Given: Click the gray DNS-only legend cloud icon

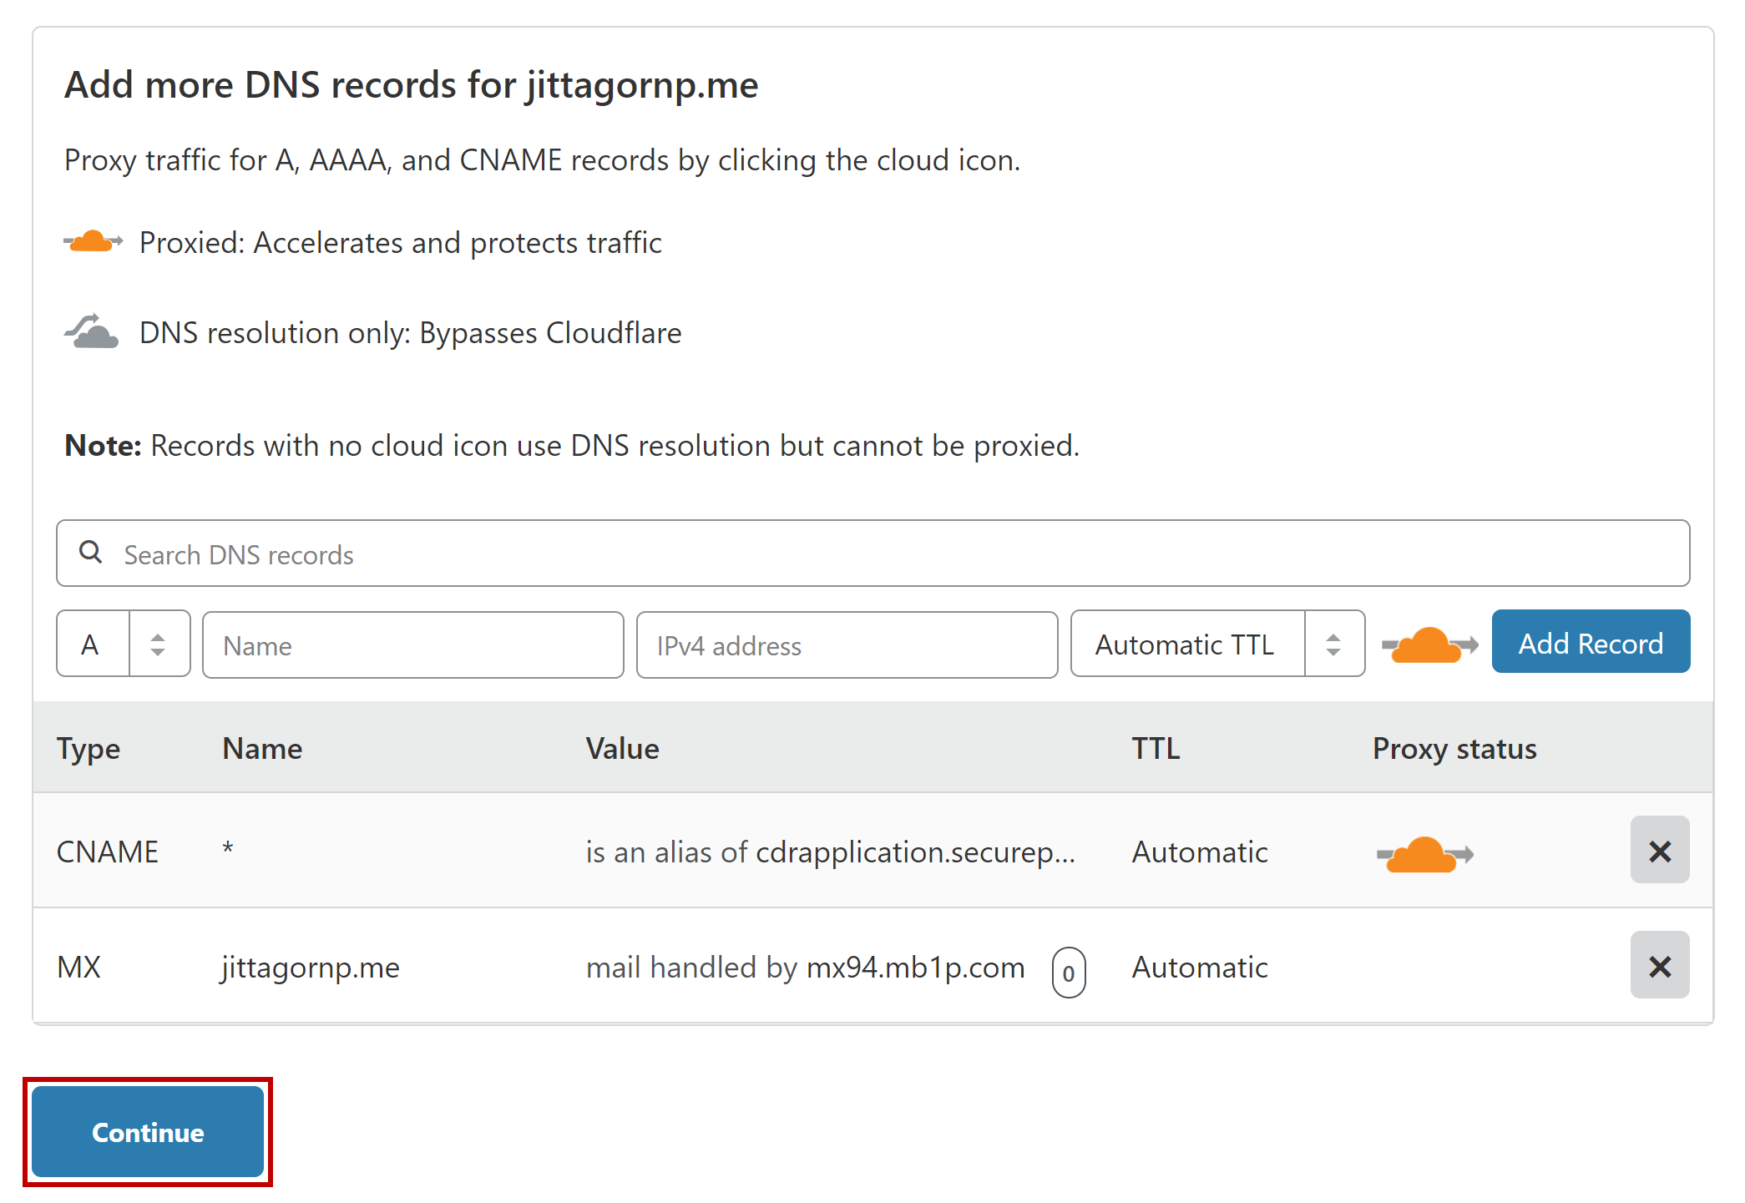Looking at the screenshot, I should [92, 332].
